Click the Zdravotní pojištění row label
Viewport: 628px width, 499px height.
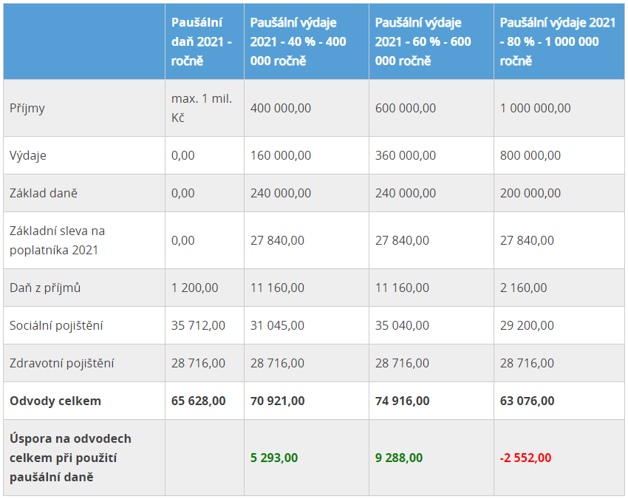[x=61, y=363]
